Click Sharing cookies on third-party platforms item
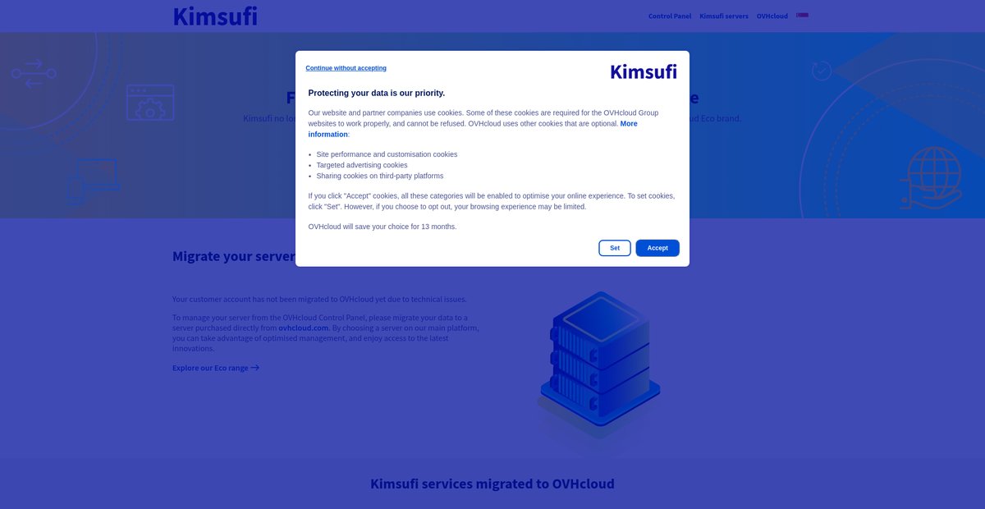The image size is (985, 509). click(380, 176)
